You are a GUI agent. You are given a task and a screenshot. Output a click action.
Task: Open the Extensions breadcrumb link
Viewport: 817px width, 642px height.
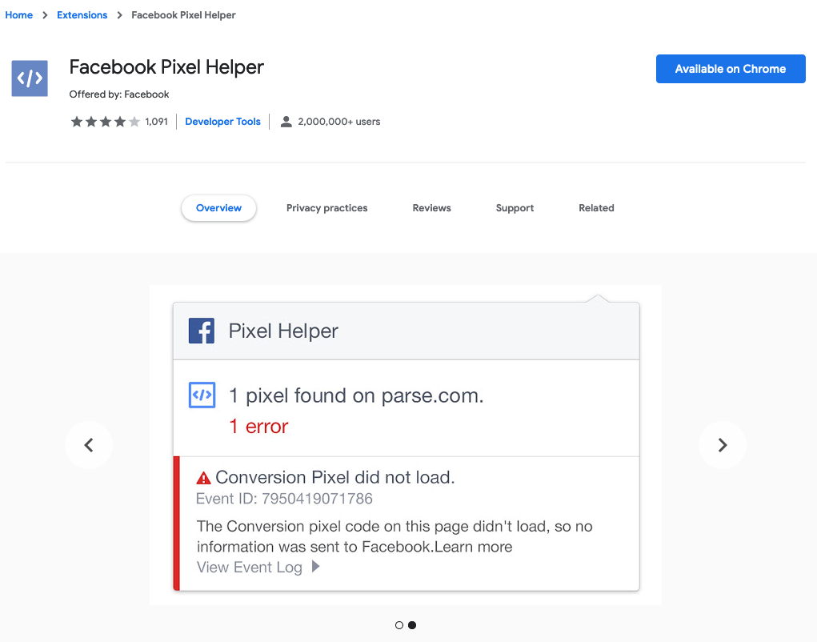tap(82, 15)
